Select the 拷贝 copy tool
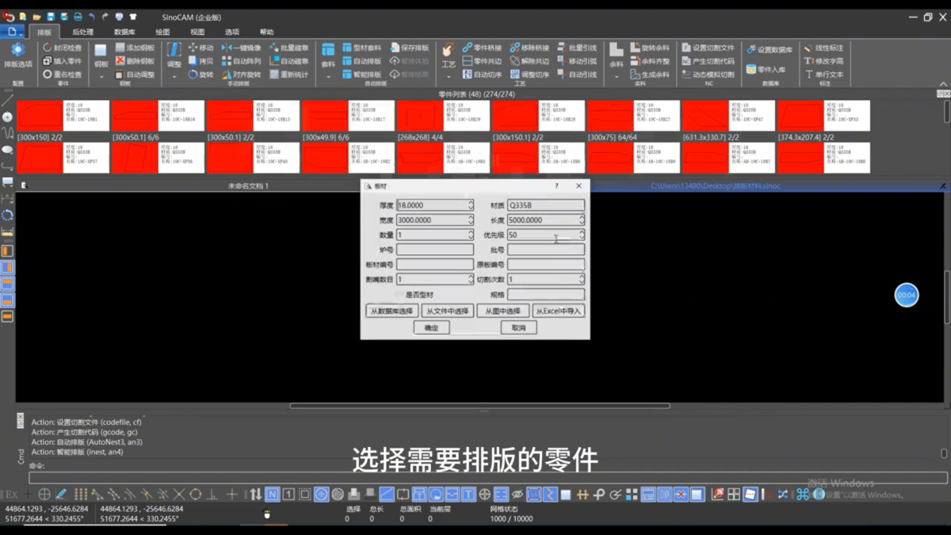 tap(201, 61)
